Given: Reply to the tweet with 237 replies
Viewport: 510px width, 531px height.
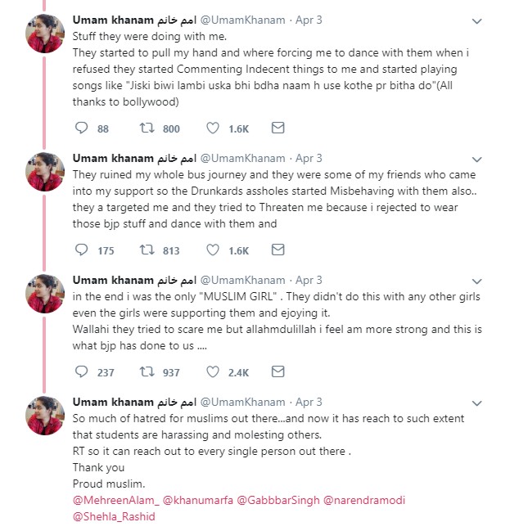Looking at the screenshot, I should pyautogui.click(x=81, y=371).
